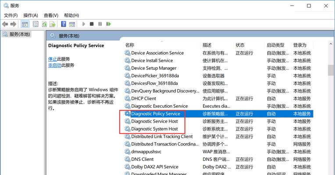Screen dimensions: 335x175
Task: Click the Services app icon in title bar
Action: [6, 6]
